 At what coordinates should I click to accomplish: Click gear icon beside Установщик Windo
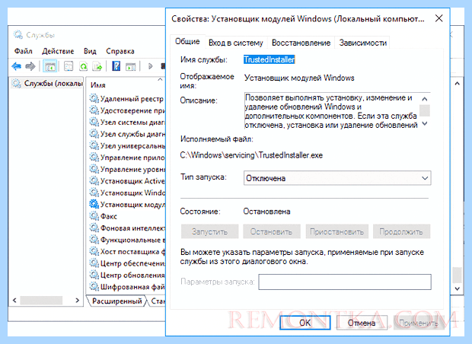point(94,193)
